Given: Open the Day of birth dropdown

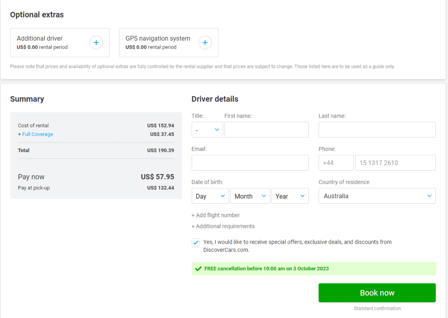Looking at the screenshot, I should [x=210, y=196].
